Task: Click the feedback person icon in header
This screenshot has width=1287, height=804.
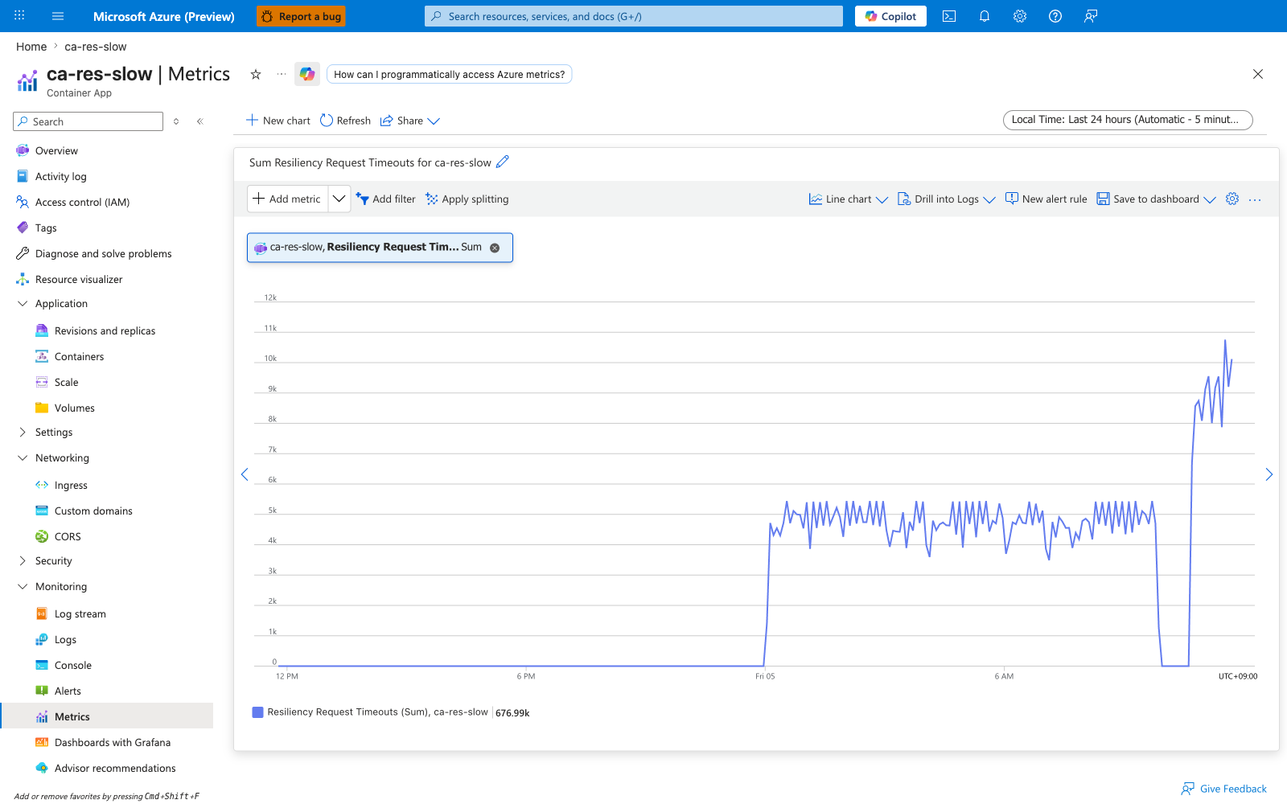Action: point(1091,16)
